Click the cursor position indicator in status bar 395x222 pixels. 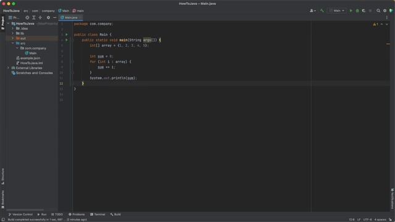click(x=352, y=220)
